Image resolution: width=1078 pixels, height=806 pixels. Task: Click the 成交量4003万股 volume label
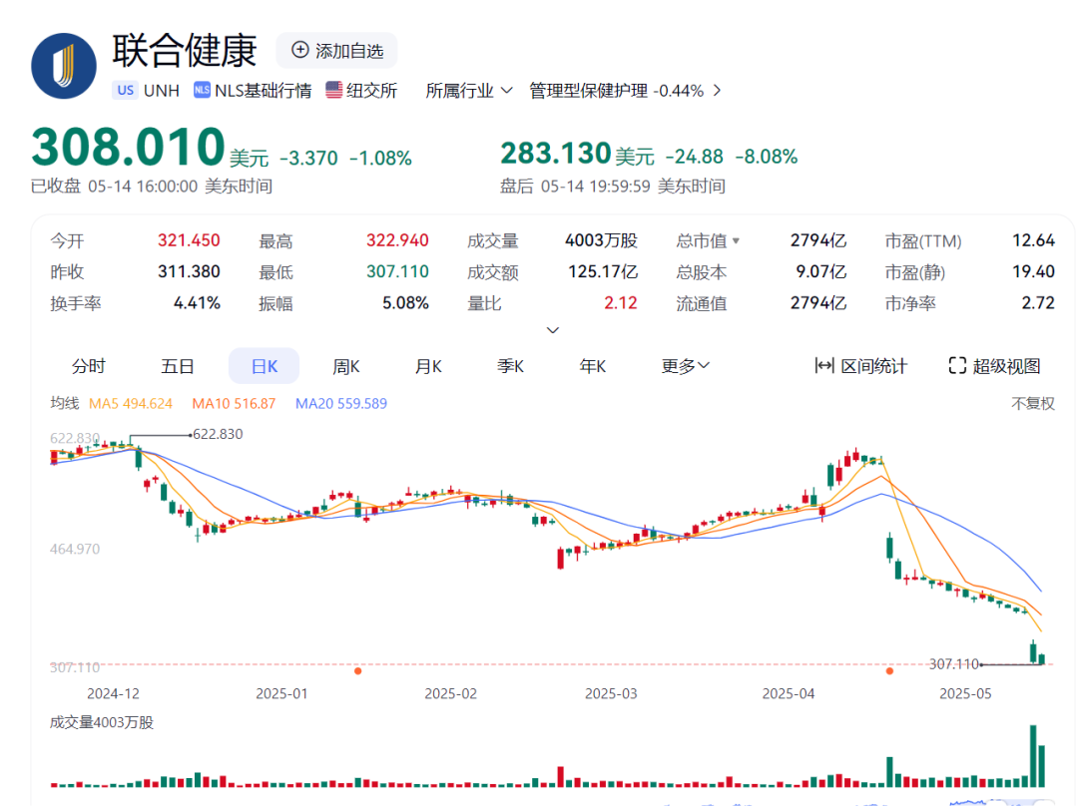coord(102,722)
